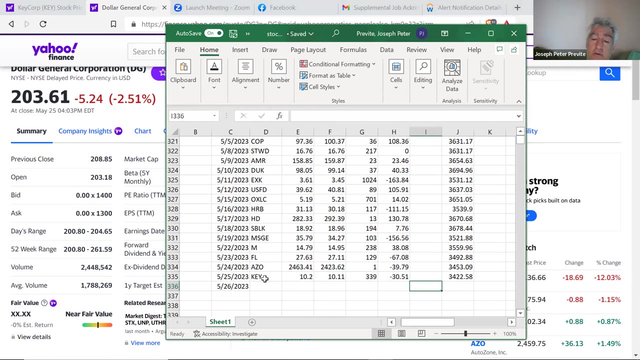Viewport: 640px width, 360px height.
Task: Open Format as Table dropdown
Action: (x=327, y=75)
